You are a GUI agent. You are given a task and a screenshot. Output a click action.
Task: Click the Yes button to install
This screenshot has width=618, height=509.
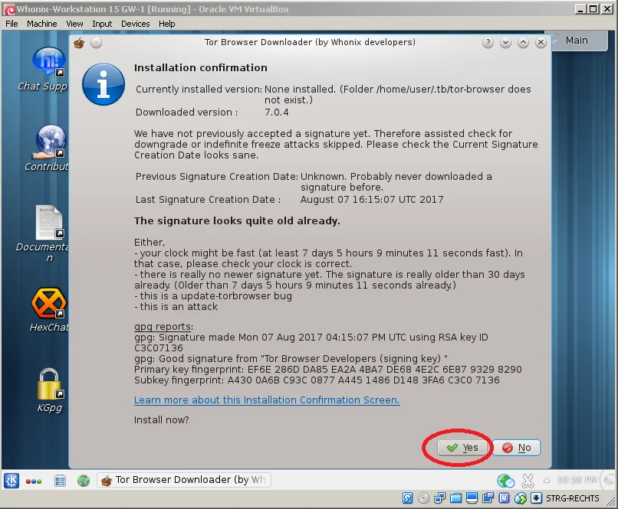tap(462, 448)
